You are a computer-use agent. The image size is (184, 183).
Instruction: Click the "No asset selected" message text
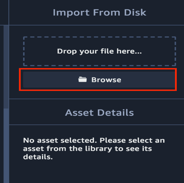click(x=94, y=148)
